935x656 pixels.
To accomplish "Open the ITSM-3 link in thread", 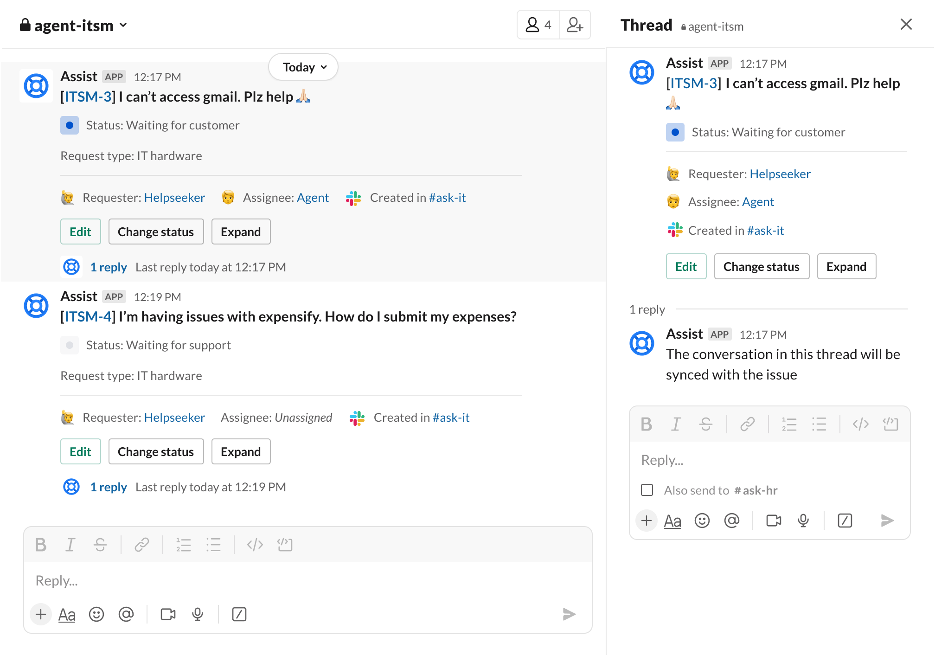I will point(693,84).
